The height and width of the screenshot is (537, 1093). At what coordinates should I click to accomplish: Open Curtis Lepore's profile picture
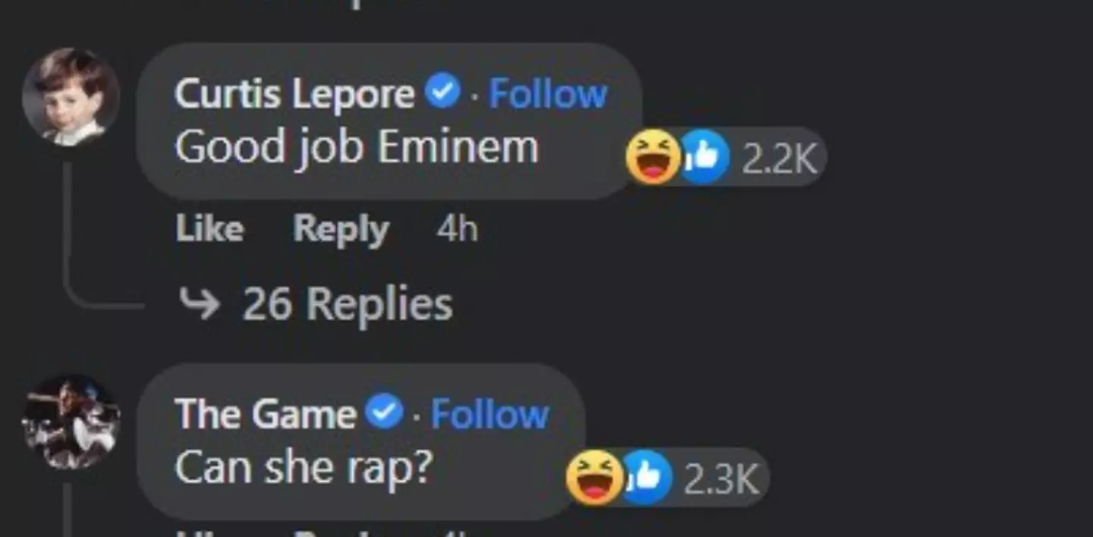71,96
